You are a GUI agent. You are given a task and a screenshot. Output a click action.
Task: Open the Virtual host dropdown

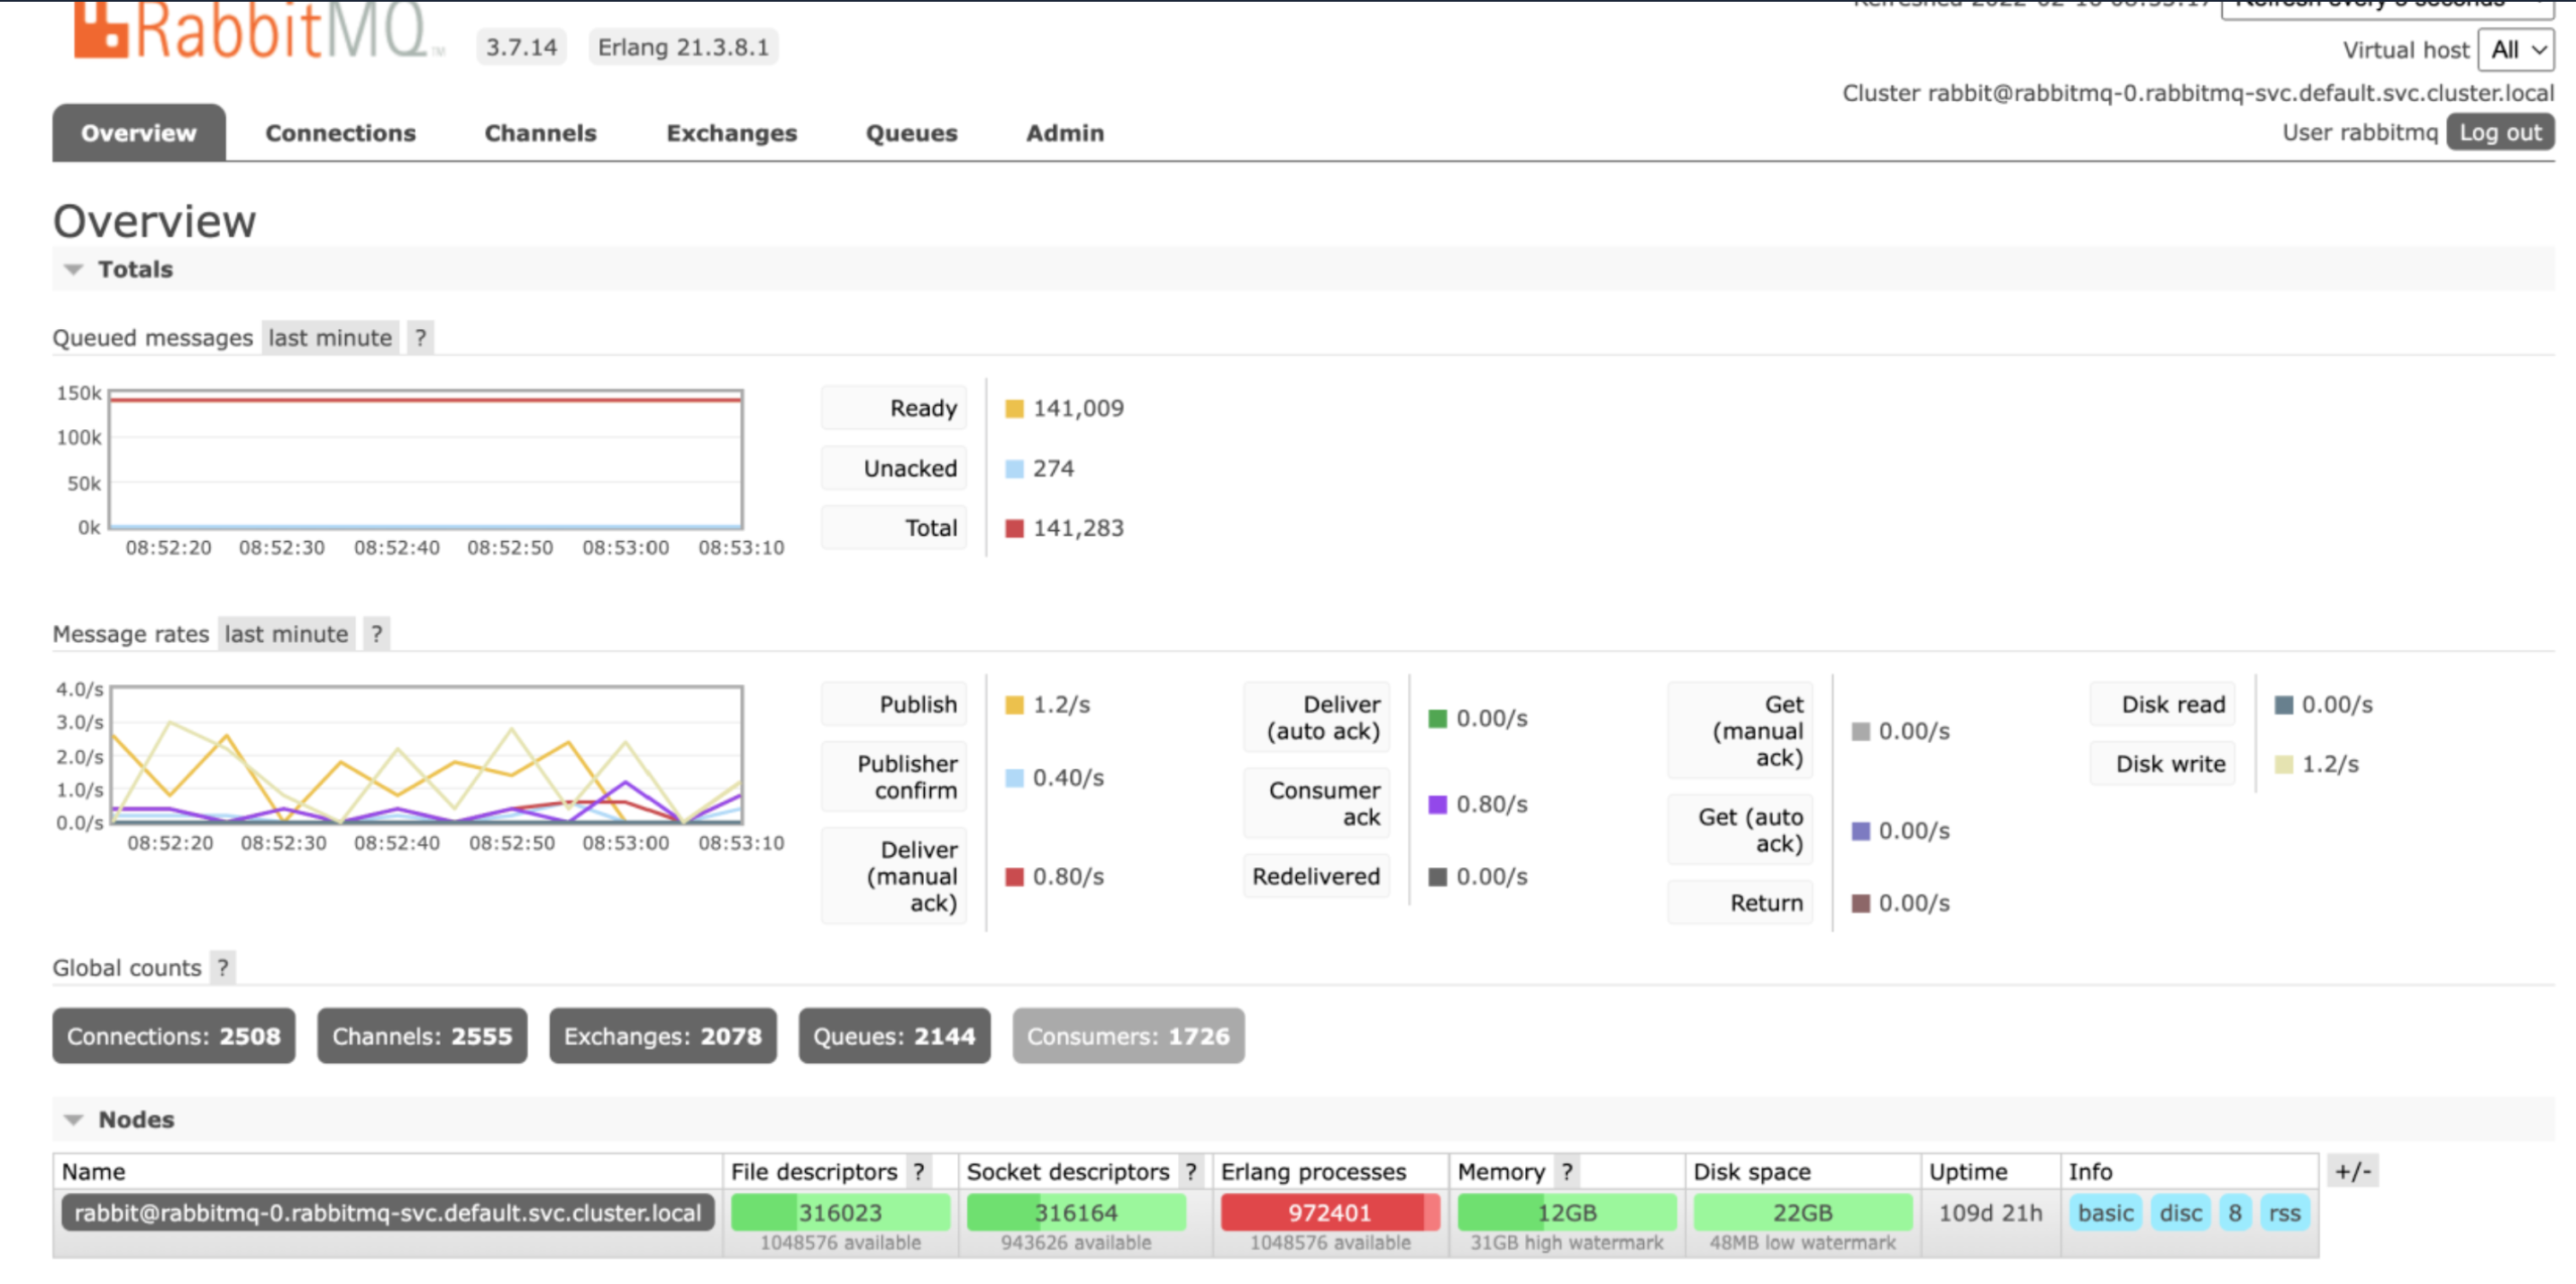[x=2516, y=50]
